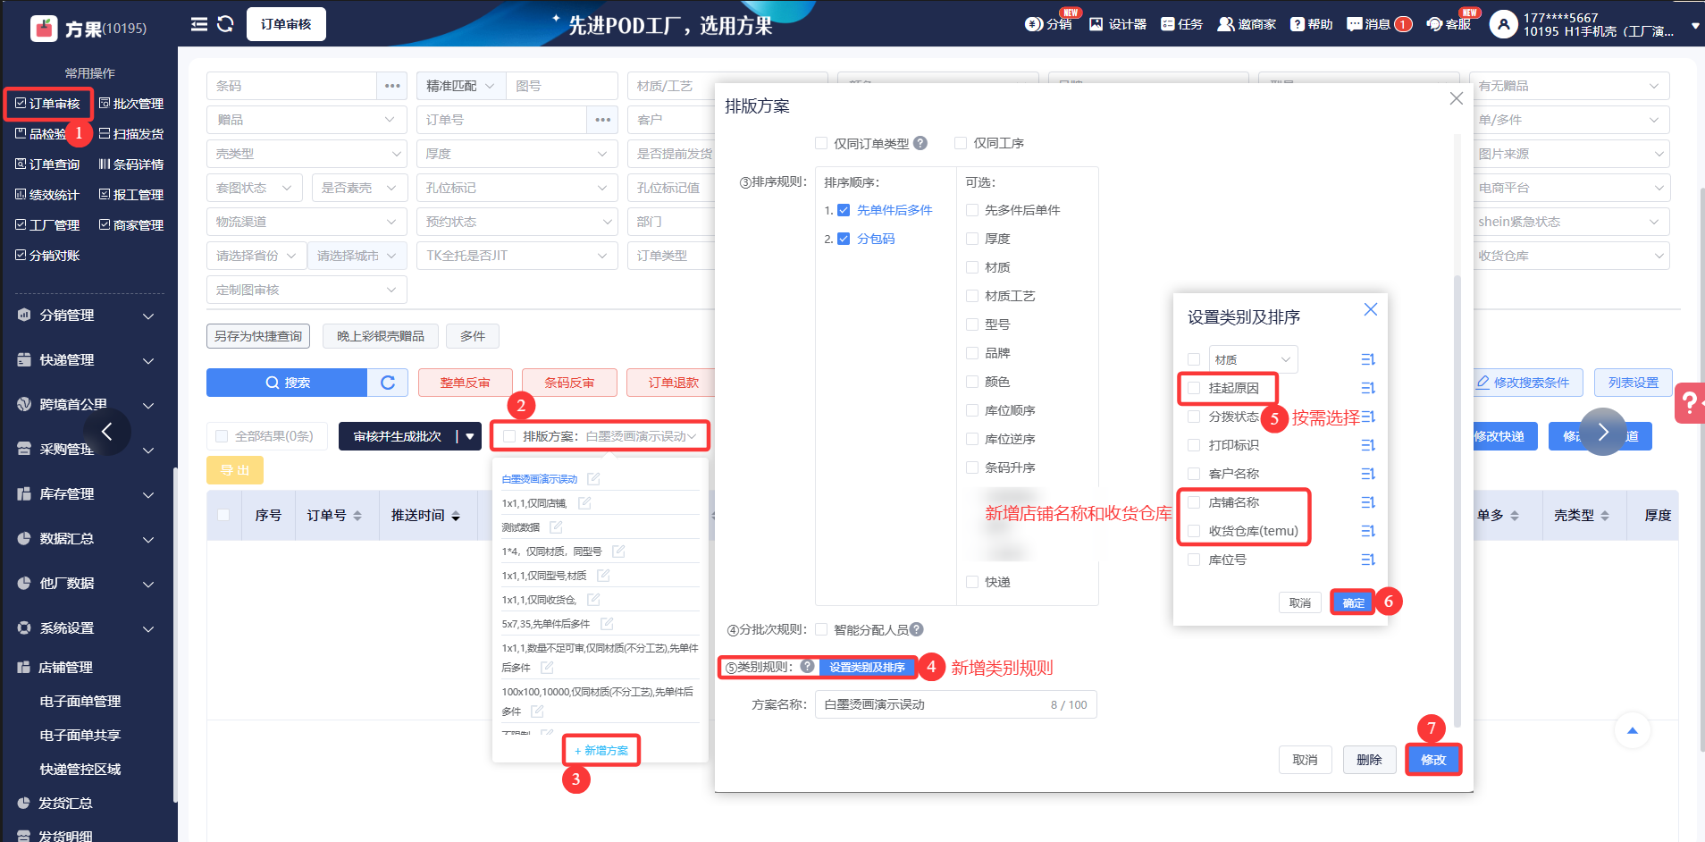The width and height of the screenshot is (1705, 842).
Task: Click the sort icon for 库位号 row
Action: [x=1367, y=560]
